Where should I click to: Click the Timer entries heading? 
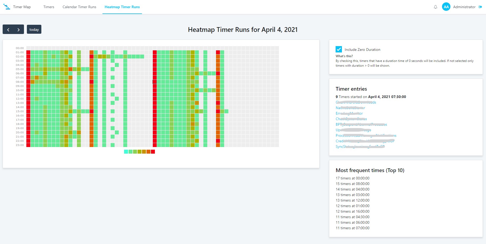[351, 89]
